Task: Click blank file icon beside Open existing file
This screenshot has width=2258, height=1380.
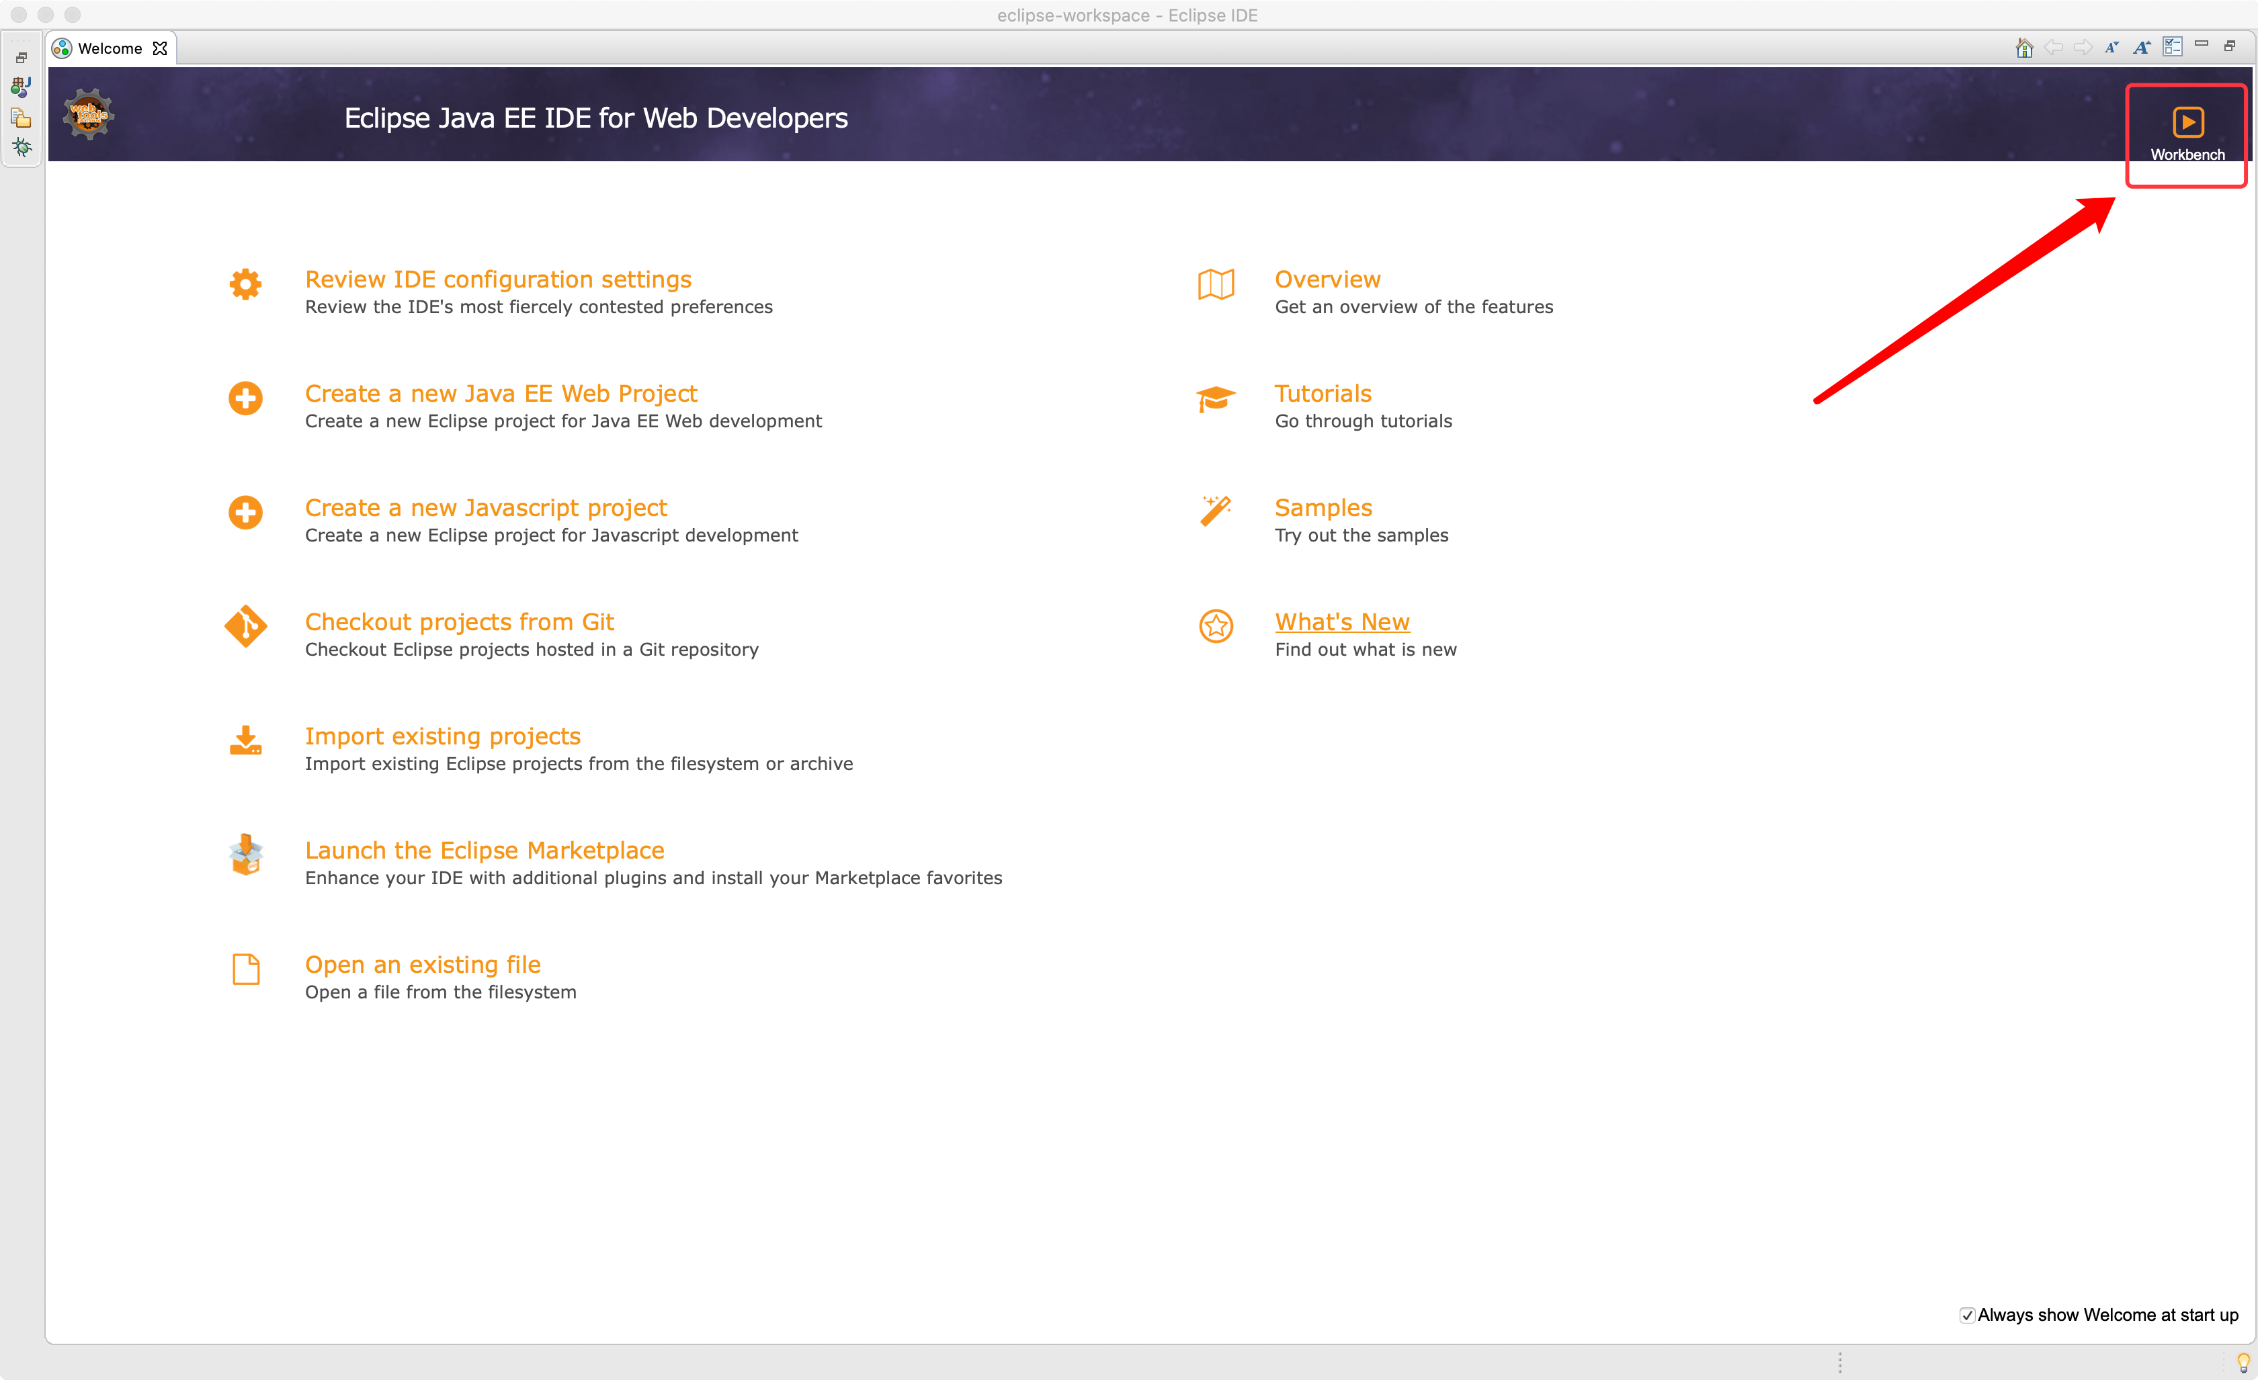Action: pos(245,969)
